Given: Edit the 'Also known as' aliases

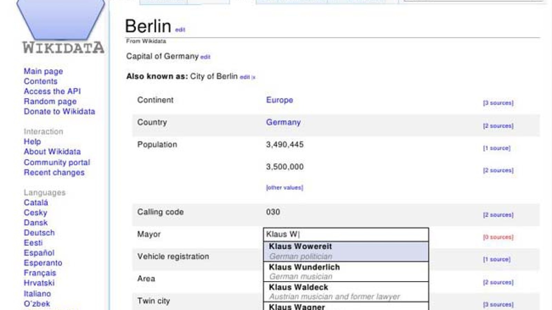Looking at the screenshot, I should [x=245, y=77].
